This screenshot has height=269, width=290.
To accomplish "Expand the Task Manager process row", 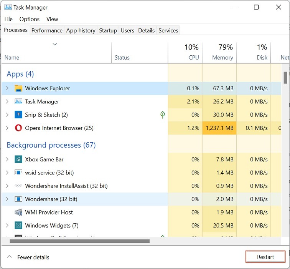I will tap(7, 101).
